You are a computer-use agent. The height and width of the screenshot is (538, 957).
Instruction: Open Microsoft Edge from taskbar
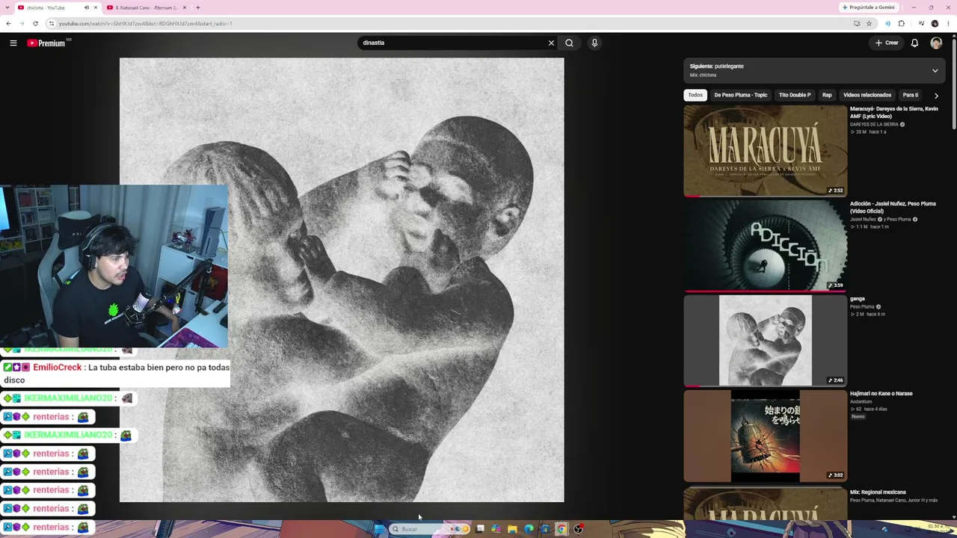click(x=529, y=529)
